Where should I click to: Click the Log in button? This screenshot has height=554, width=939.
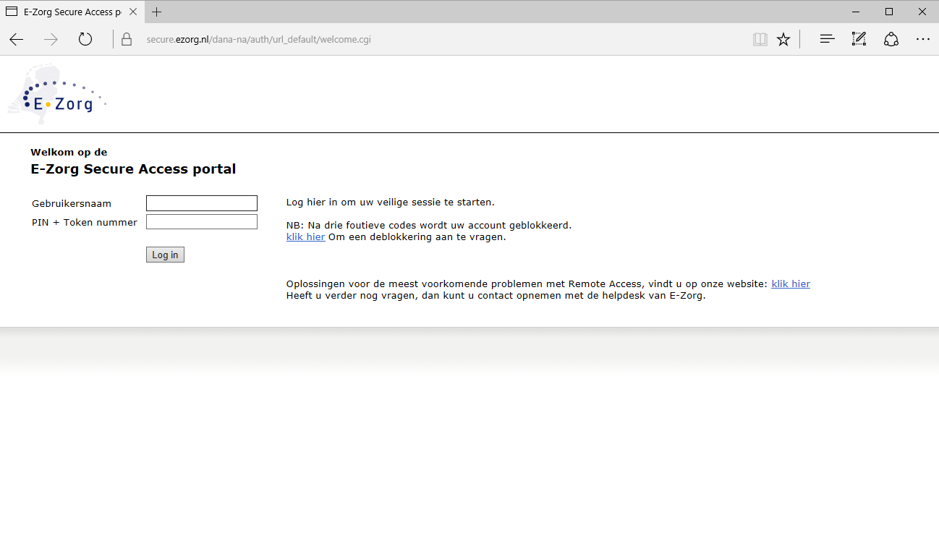point(165,255)
